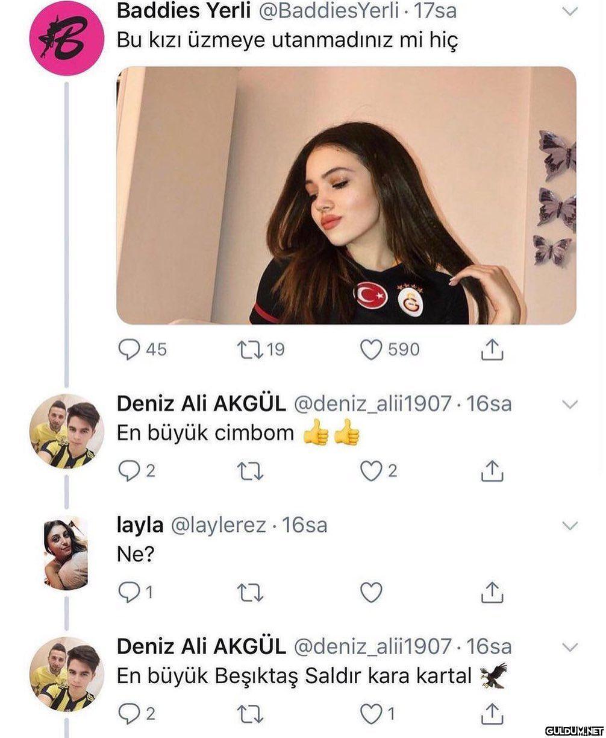Reply to the "En büyük cimbom" tweet
This screenshot has height=738, width=606.
click(x=128, y=471)
